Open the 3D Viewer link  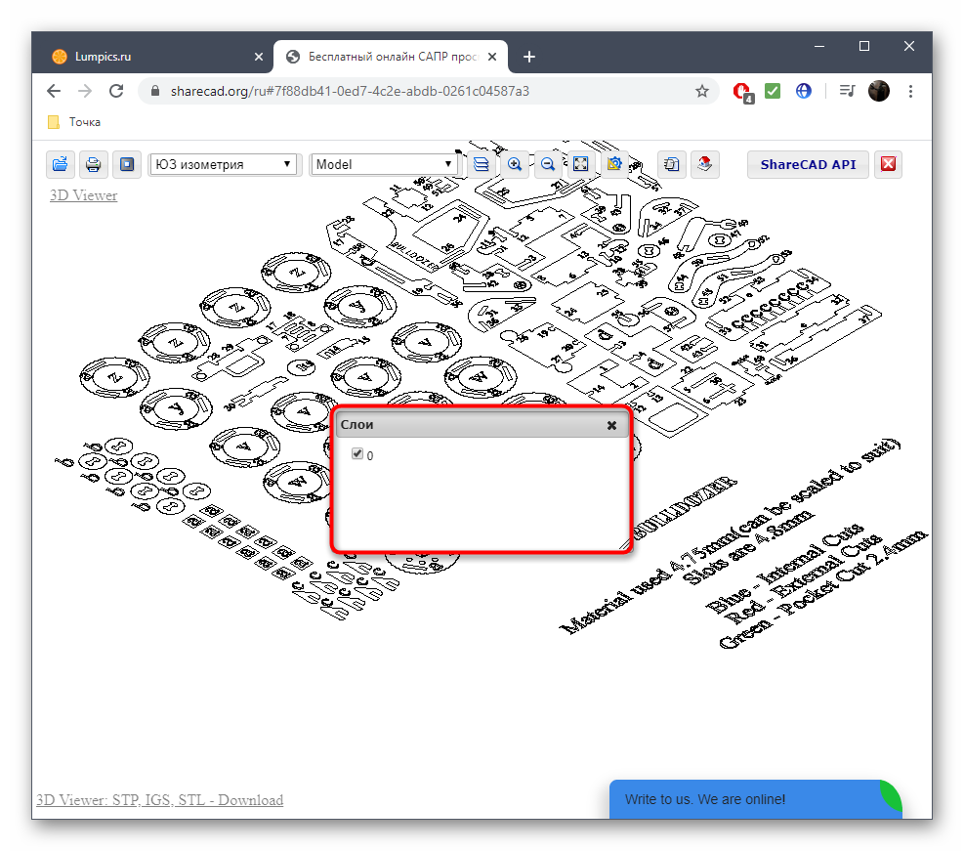click(x=83, y=195)
